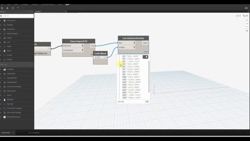The height and width of the screenshot is (141, 250).
Task: Click the preview bubble vertical scrollbar
Action: (149, 76)
